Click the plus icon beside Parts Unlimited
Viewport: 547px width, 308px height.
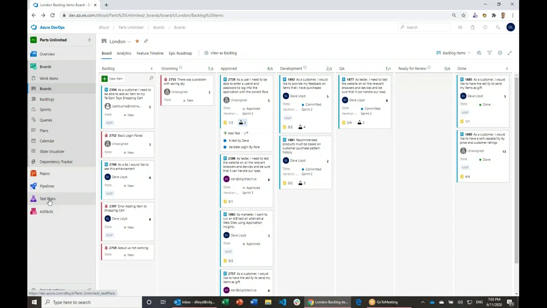89,40
